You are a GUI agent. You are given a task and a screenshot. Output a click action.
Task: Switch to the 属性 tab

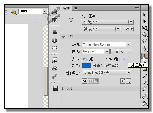[x=66, y=8]
